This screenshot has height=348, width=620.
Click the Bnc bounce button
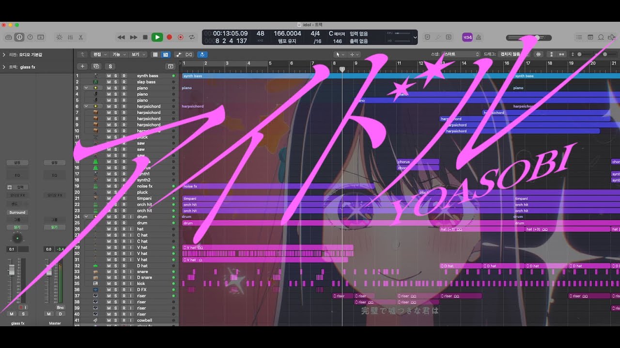[60, 307]
